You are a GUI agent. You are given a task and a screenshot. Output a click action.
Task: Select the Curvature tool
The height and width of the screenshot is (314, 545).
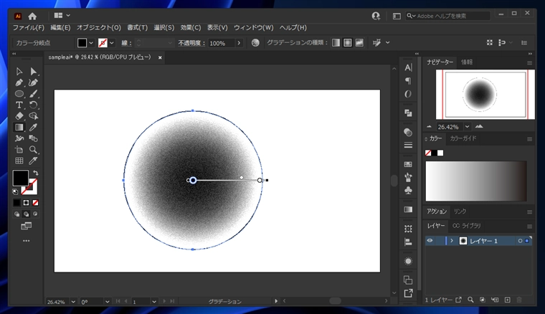pos(34,82)
